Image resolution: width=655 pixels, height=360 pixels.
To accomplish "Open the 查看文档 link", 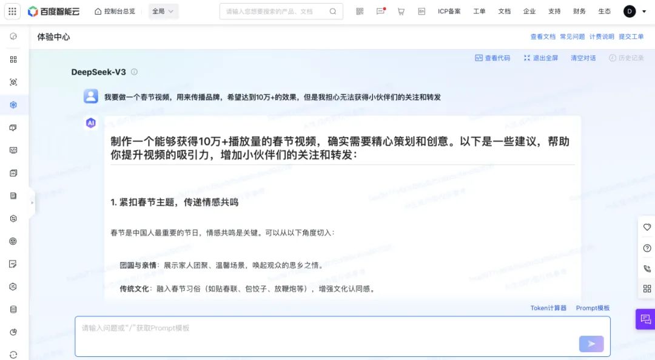I will point(543,37).
